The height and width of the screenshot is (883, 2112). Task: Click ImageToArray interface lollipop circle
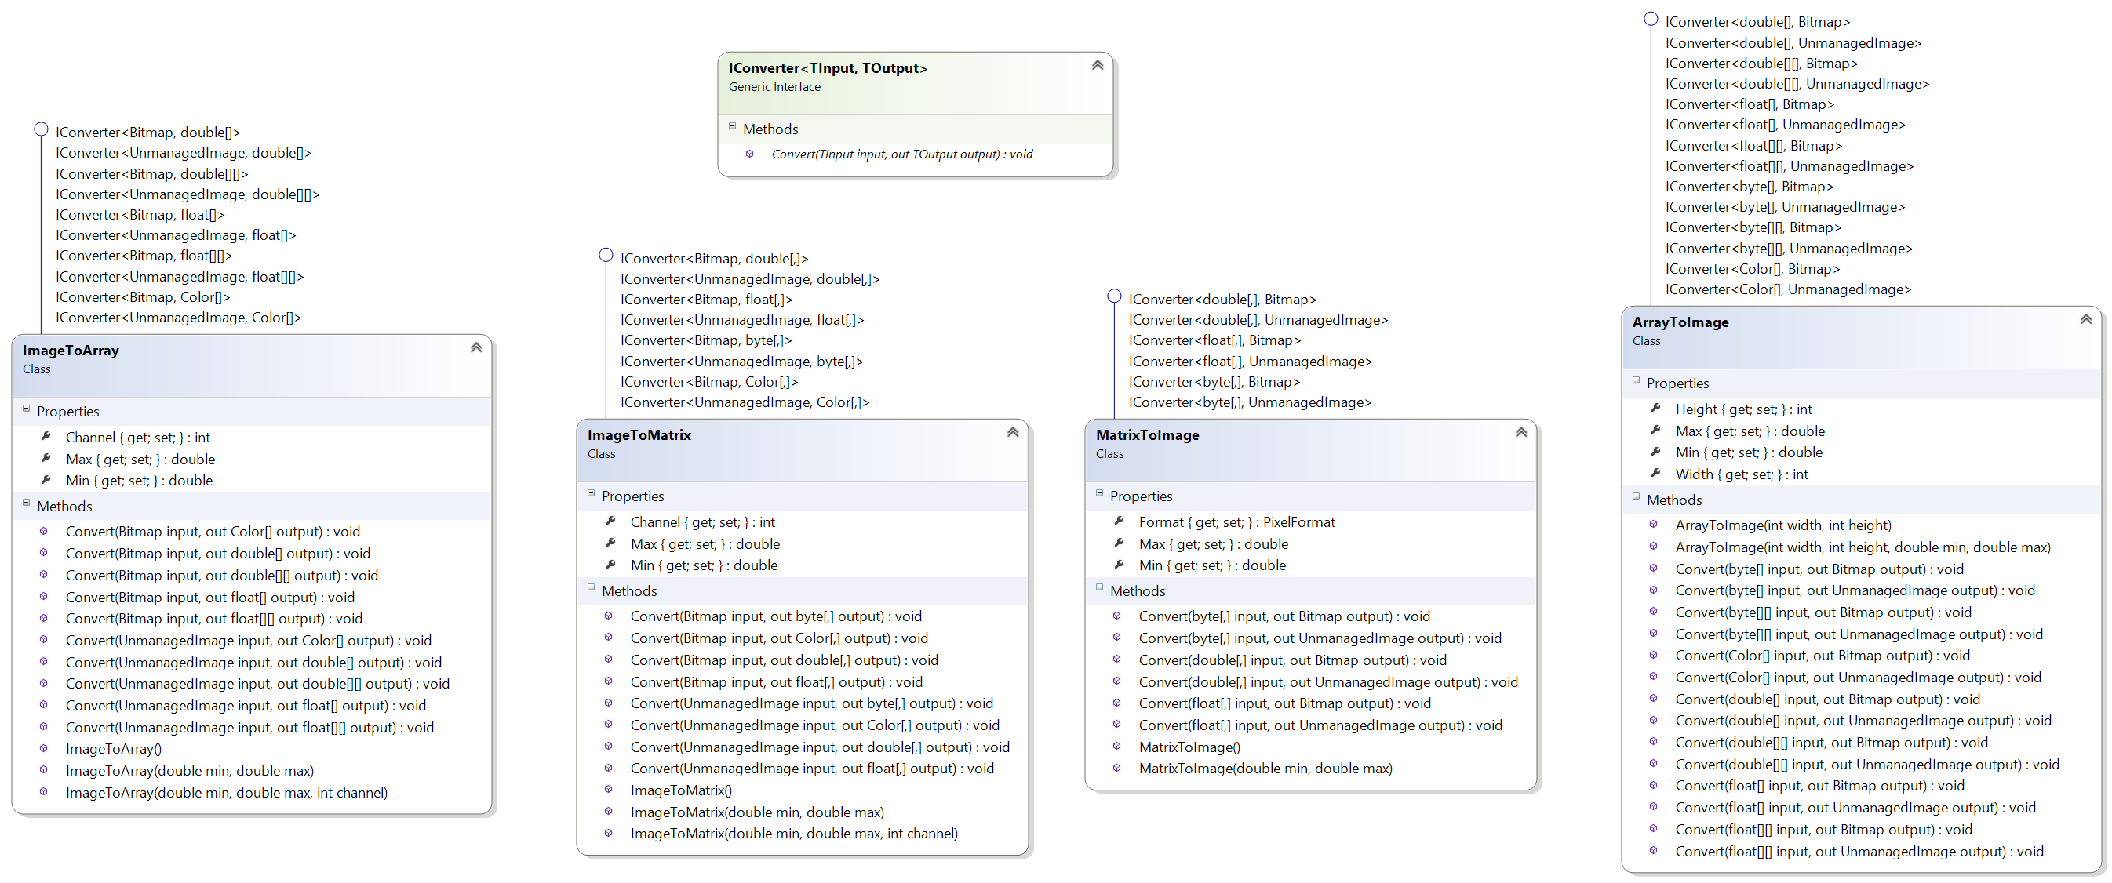click(x=41, y=129)
